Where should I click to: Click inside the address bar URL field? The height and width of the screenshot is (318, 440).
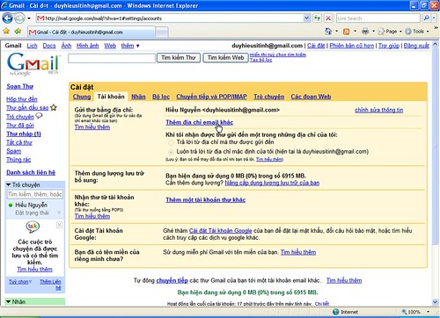pos(173,18)
